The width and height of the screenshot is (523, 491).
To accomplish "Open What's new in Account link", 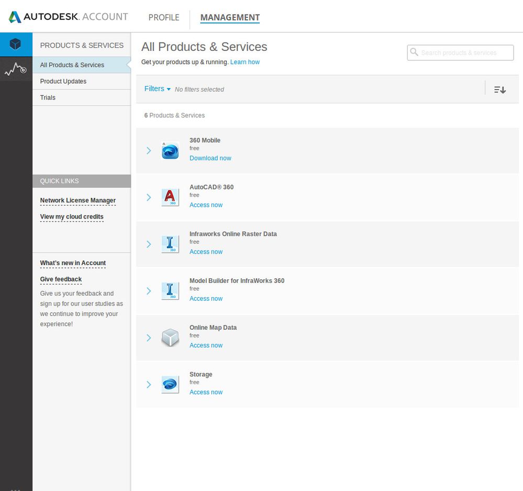I will [73, 263].
